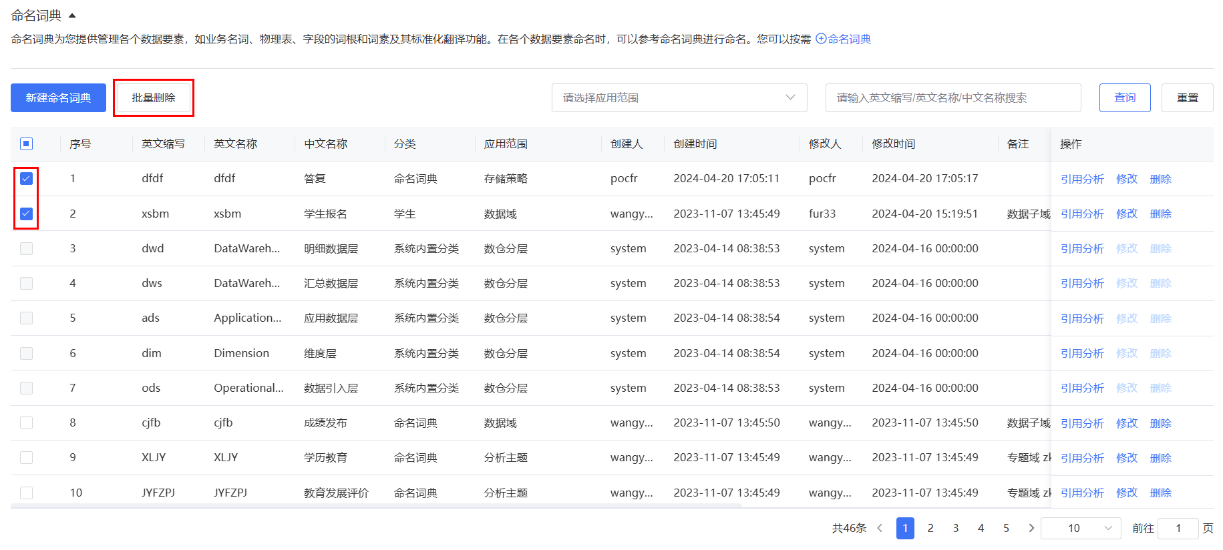Check the checkbox for row JYFZPJ
The height and width of the screenshot is (550, 1223).
click(27, 493)
